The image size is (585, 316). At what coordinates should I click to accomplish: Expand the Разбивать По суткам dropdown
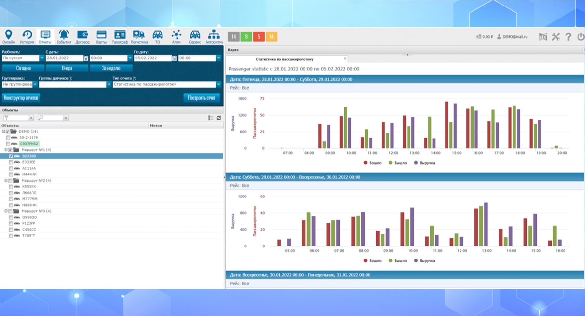pos(42,58)
